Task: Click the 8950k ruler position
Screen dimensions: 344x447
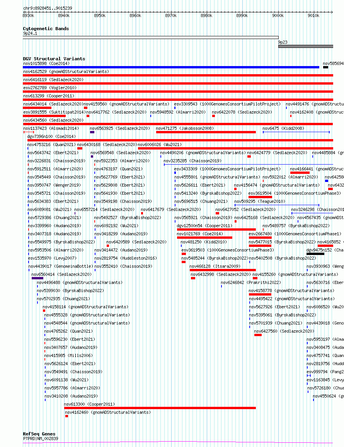Action: 100,16
